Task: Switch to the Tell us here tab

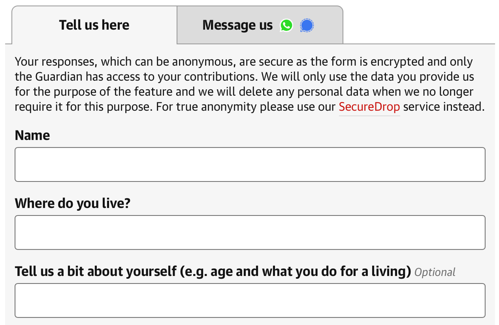Action: tap(94, 25)
